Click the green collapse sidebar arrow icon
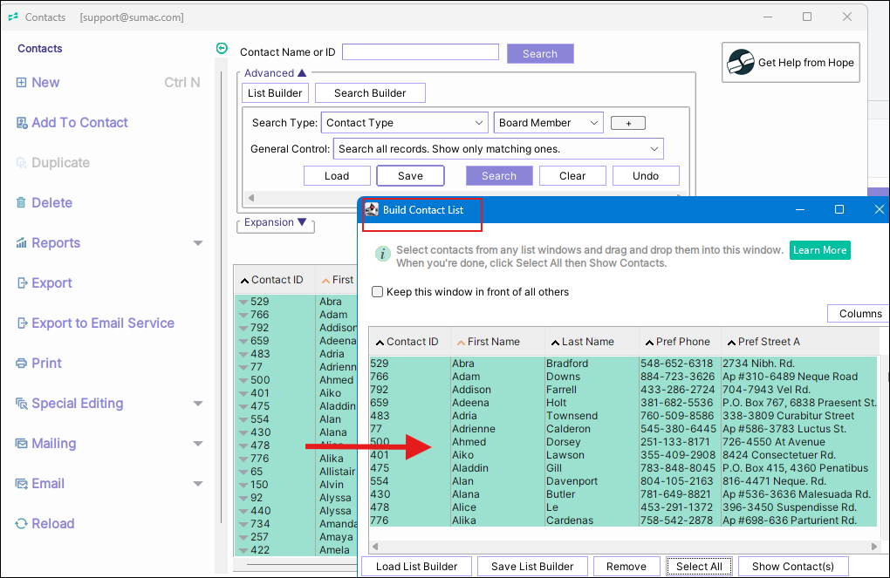This screenshot has width=890, height=578. click(222, 49)
